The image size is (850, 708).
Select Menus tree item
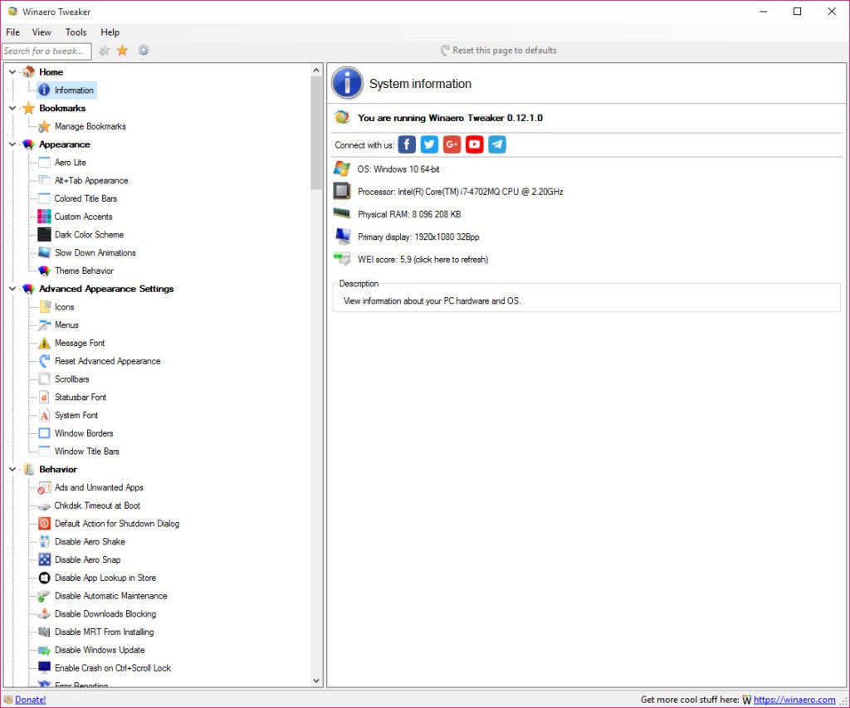(x=66, y=325)
